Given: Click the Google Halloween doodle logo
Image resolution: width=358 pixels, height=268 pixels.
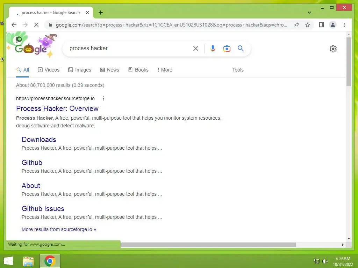Looking at the screenshot, I should (31, 46).
